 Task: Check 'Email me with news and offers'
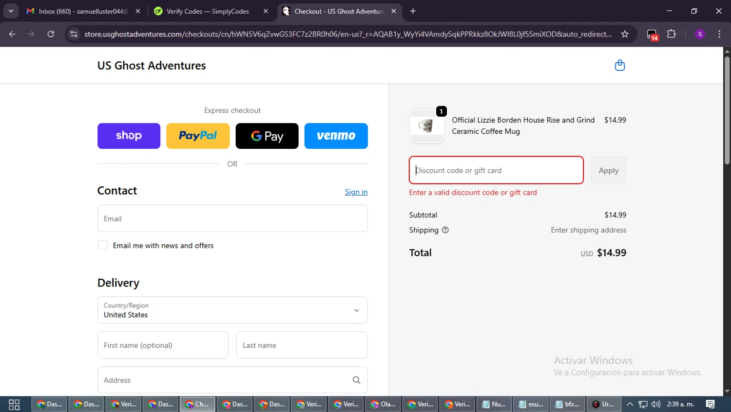[x=103, y=245]
